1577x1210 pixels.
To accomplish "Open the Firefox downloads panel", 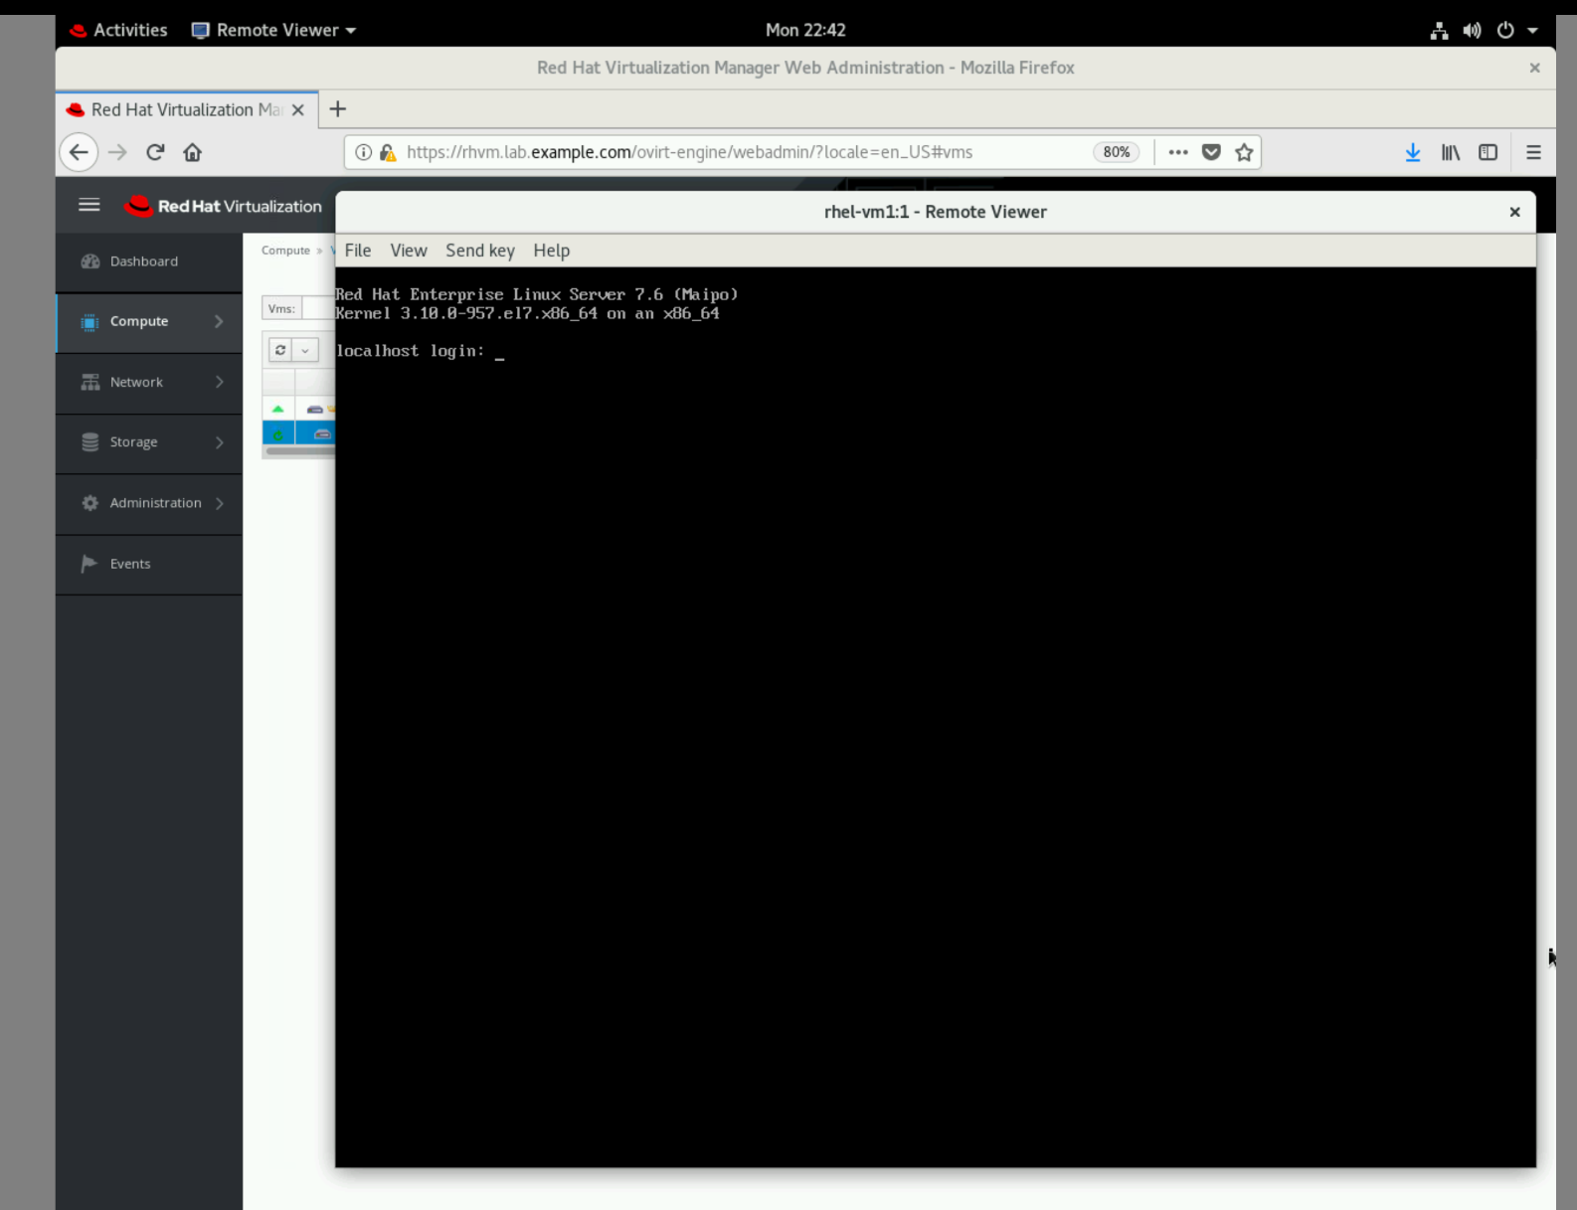I will click(1413, 152).
